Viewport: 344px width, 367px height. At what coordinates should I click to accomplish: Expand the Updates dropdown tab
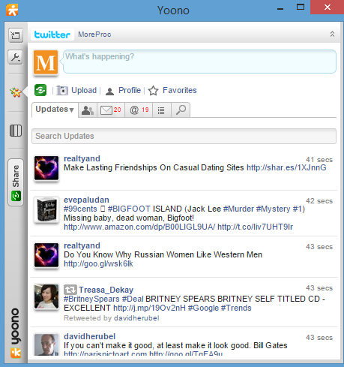[55, 110]
